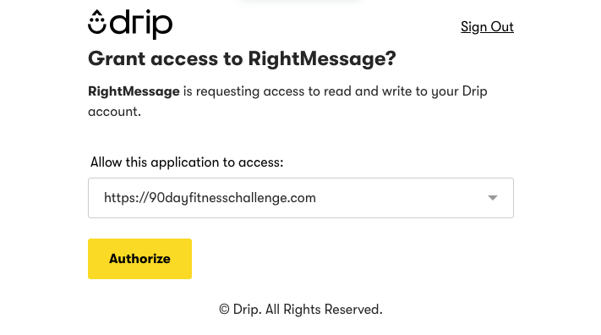The image size is (601, 335).
Task: Sign out of the Drip account
Action: click(487, 27)
